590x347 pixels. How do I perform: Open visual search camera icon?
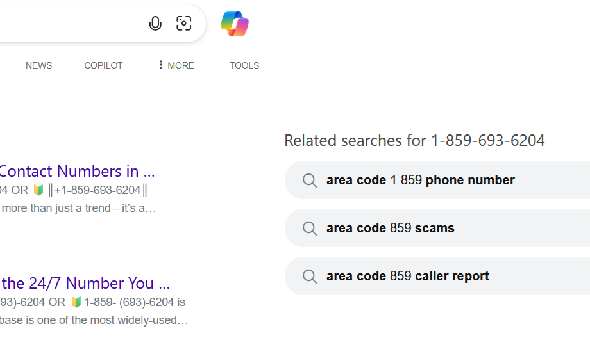pyautogui.click(x=183, y=23)
